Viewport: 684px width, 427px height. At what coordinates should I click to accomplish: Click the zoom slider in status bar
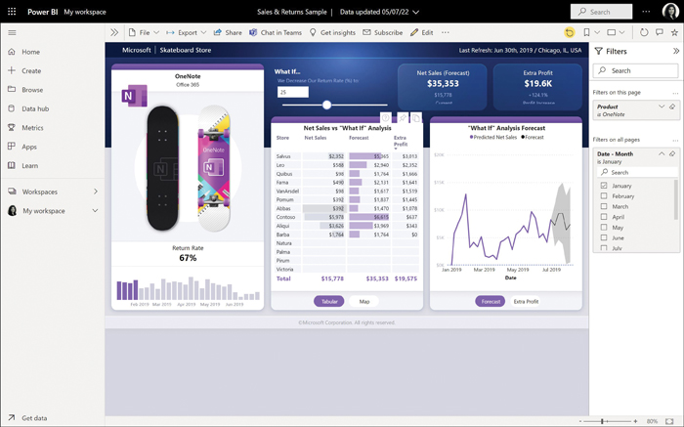(x=608, y=421)
